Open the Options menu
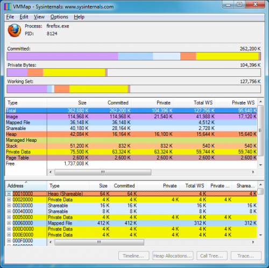 59,17
